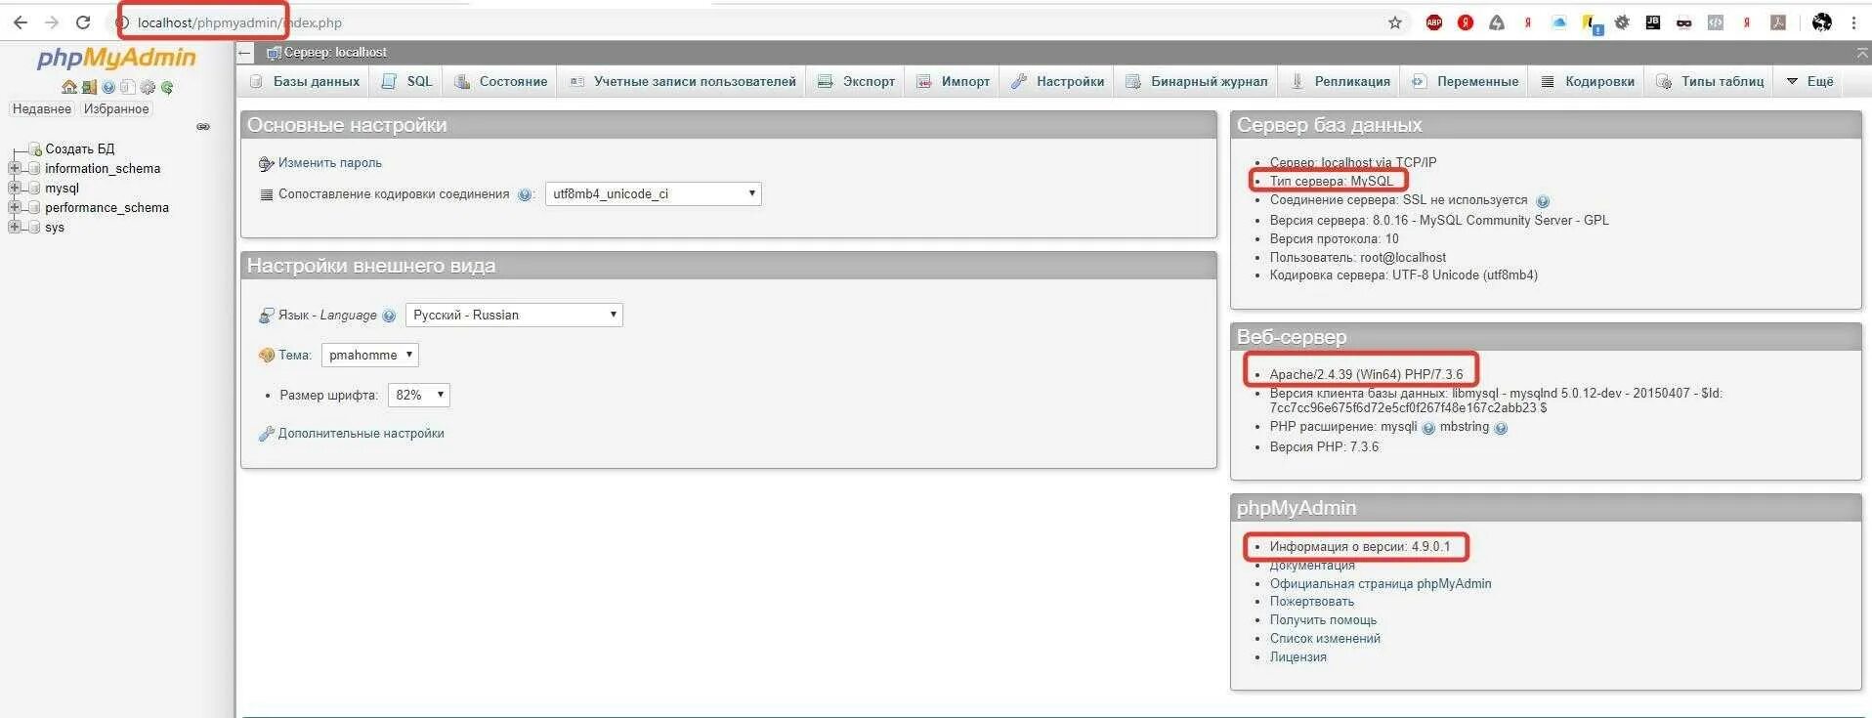The image size is (1872, 718).
Task: Expand the performance_schema database node
Action: point(15,207)
